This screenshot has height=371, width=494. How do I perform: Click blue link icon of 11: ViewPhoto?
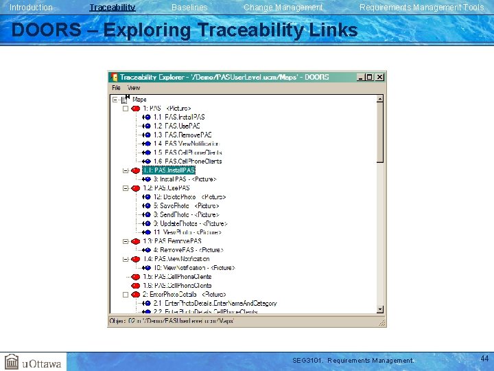point(147,232)
